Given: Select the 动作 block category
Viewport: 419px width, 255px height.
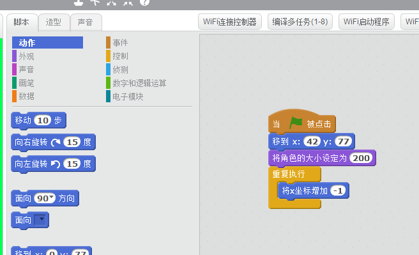Looking at the screenshot, I should pyautogui.click(x=47, y=42).
